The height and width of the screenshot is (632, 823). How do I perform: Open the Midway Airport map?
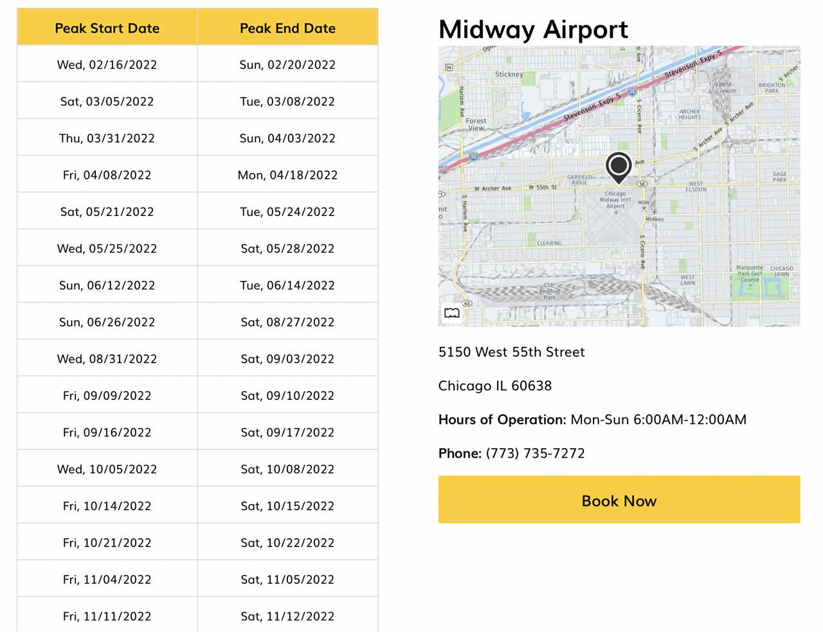(x=619, y=186)
